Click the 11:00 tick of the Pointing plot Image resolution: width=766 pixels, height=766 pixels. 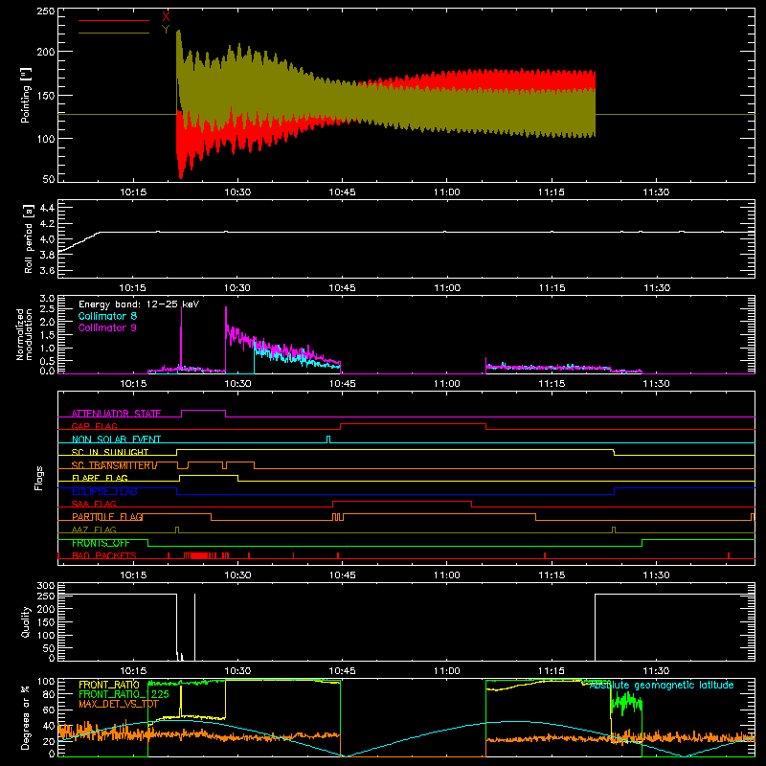(446, 192)
